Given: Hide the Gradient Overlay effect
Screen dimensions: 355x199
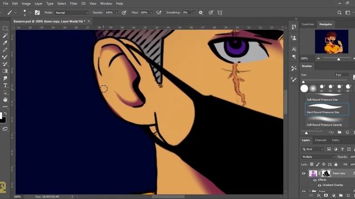Looking at the screenshot, I should pyautogui.click(x=319, y=185).
